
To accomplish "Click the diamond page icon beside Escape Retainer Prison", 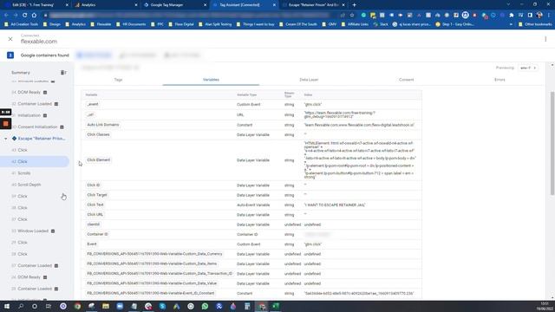I will coord(14,139).
